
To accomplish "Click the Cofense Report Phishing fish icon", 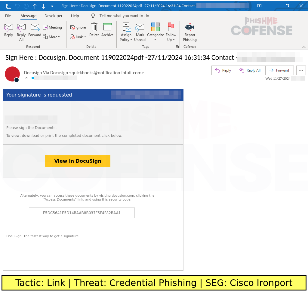I will (190, 32).
